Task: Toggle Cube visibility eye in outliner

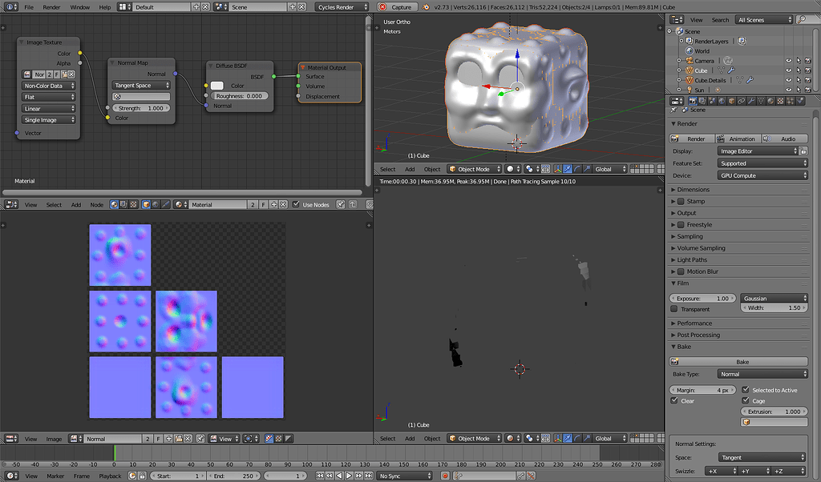Action: (x=789, y=70)
